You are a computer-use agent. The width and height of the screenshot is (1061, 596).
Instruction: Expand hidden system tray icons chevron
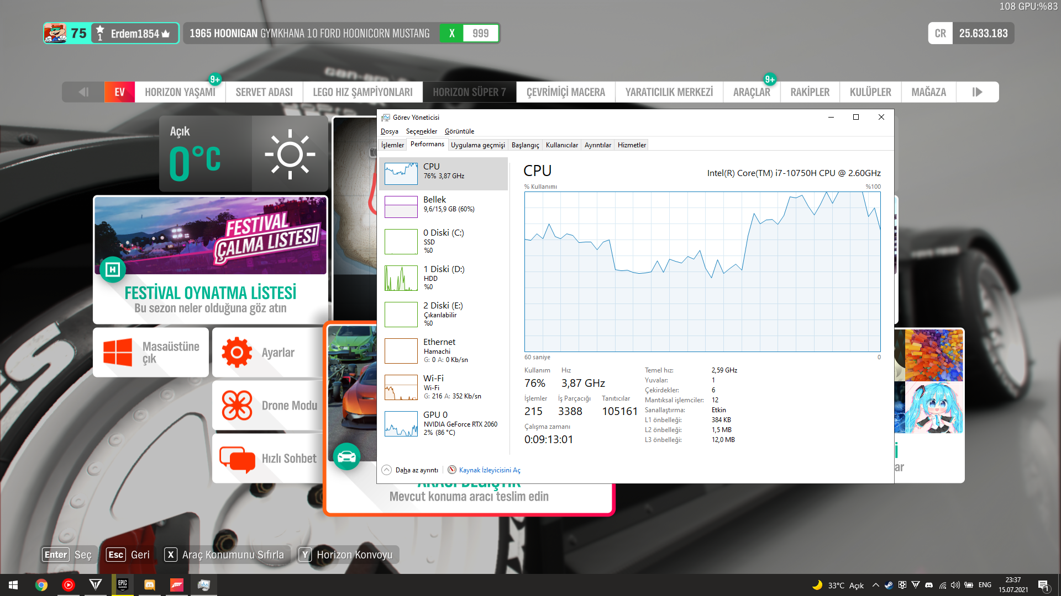coord(875,585)
